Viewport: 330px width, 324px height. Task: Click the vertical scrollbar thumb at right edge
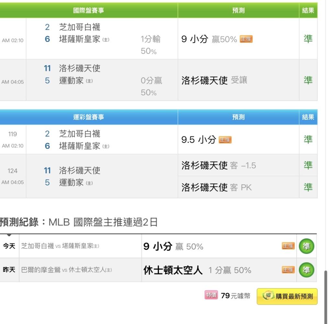(x=326, y=297)
